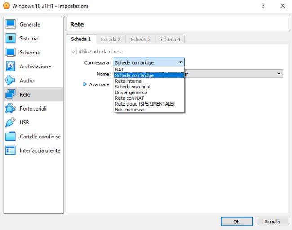The width and height of the screenshot is (292, 230).
Task: Choose Rete con NAT option
Action: (149, 98)
